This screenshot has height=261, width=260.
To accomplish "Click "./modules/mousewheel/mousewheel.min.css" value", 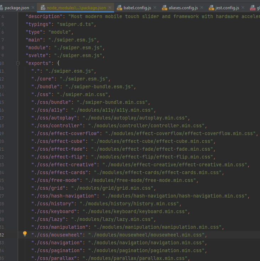I will pos(146,235).
